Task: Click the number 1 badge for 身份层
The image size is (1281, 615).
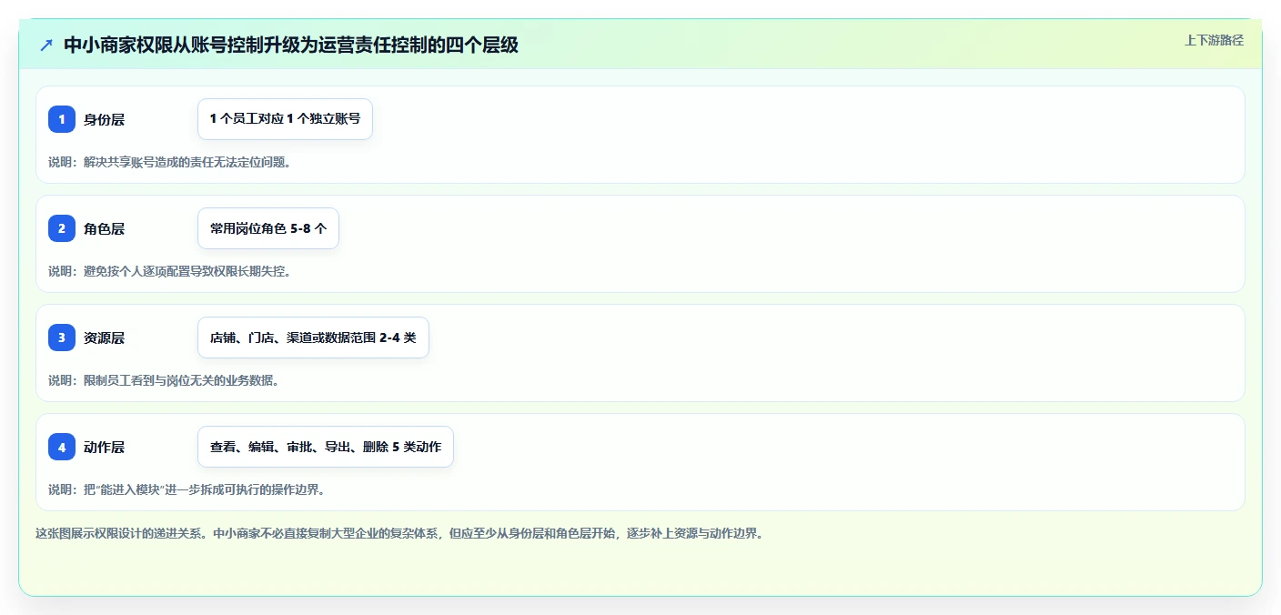Action: click(62, 119)
